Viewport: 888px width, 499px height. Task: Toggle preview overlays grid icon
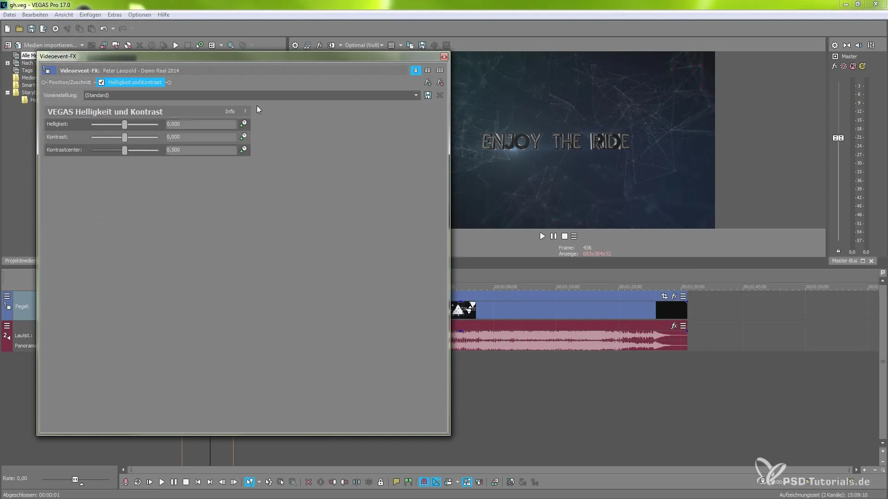coord(391,45)
